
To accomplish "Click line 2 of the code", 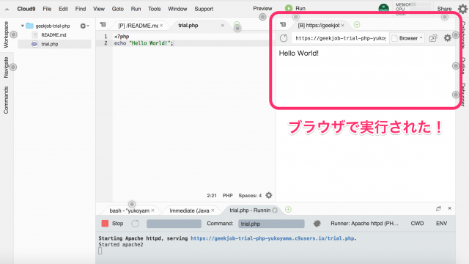I will point(144,43).
